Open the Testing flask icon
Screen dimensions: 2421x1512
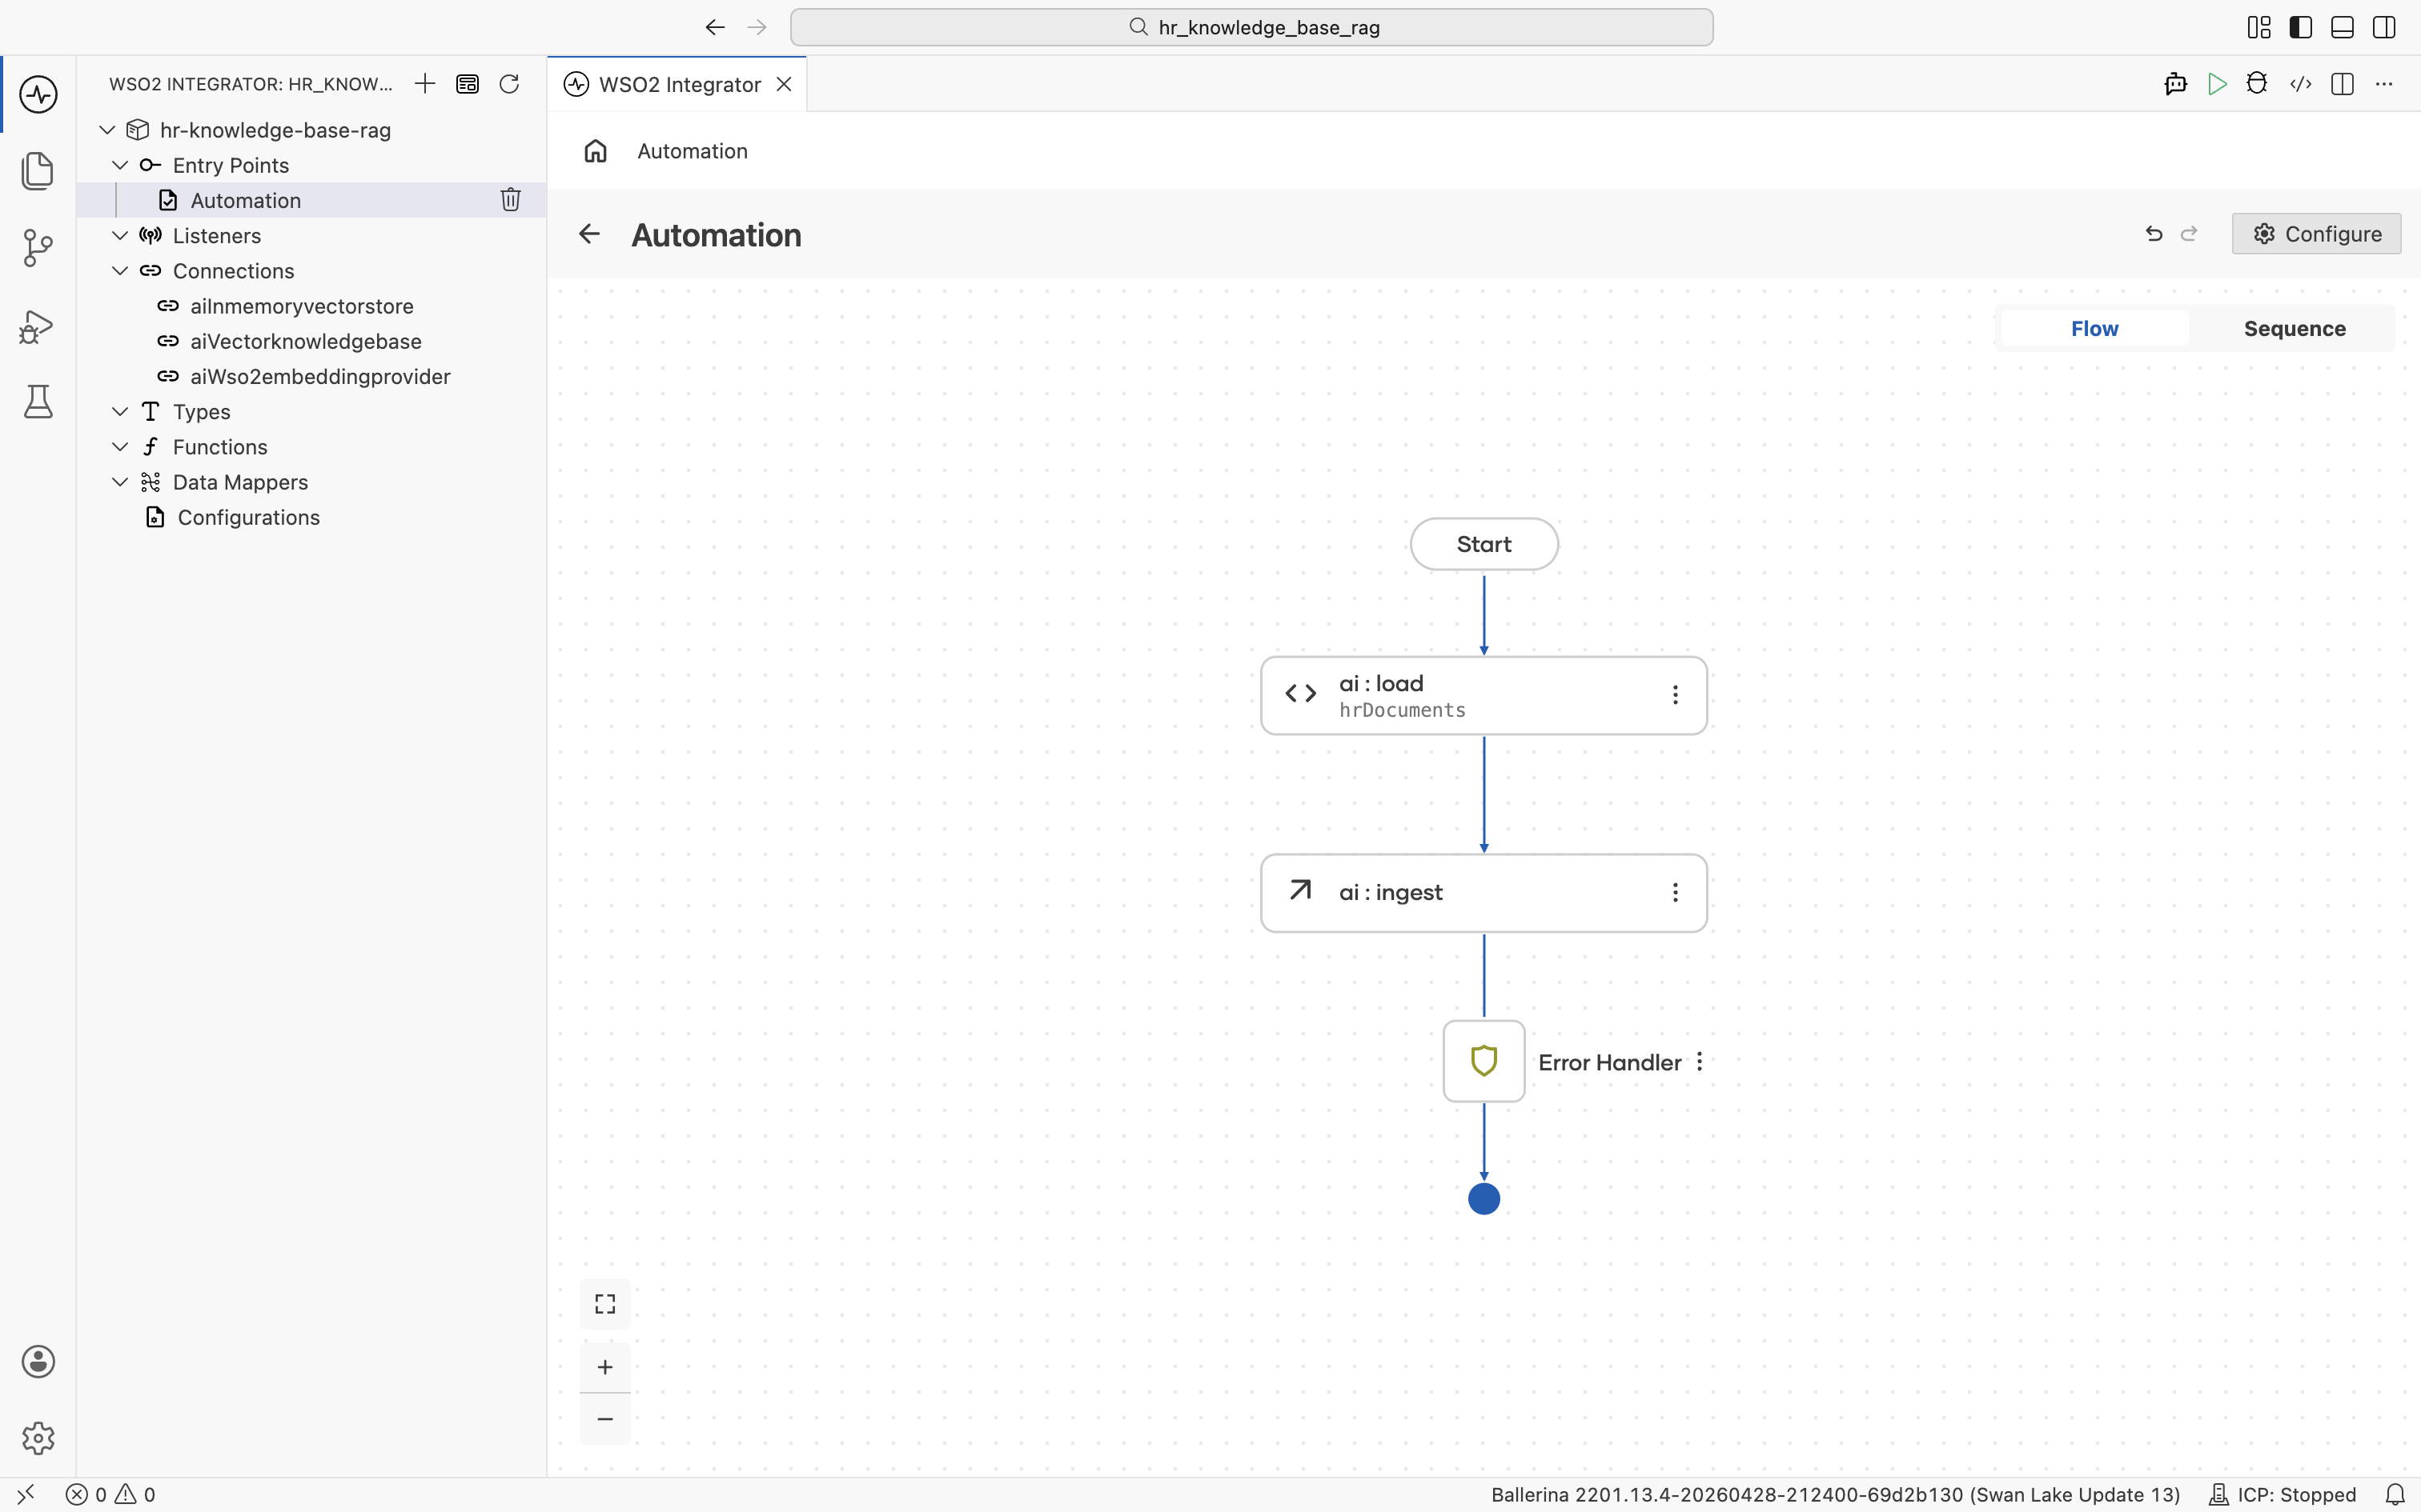[38, 402]
